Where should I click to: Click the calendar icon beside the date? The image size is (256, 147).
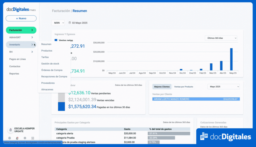[70, 23]
